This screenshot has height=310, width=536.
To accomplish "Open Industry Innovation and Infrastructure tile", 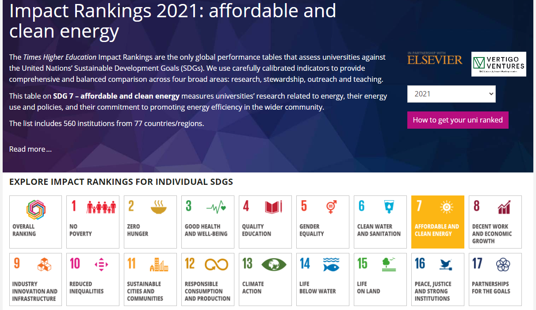I will point(35,279).
